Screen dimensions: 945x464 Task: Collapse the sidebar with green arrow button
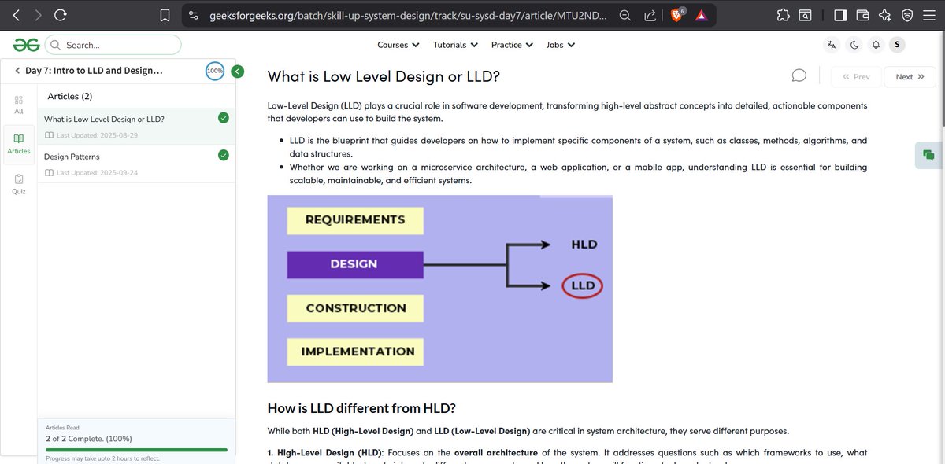point(238,71)
